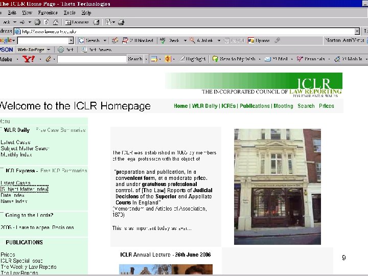The image size is (368, 276).
Task: Open Y! Mail from Yahoo toolbar
Action: click(276, 59)
